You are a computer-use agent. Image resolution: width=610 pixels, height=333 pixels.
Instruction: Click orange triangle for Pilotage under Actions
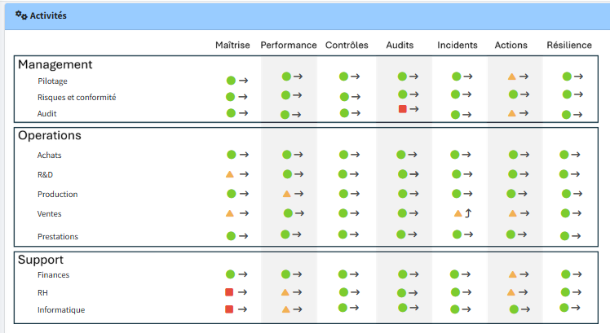pos(512,77)
